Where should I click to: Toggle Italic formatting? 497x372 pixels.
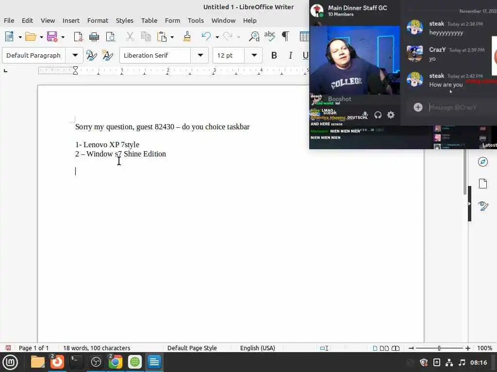290,55
